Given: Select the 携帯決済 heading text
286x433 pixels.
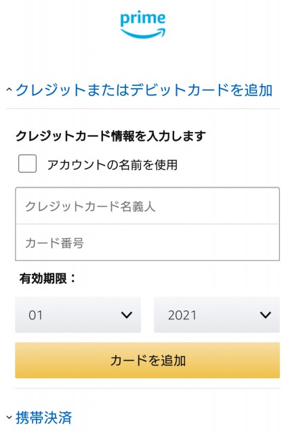Looking at the screenshot, I should (x=43, y=417).
